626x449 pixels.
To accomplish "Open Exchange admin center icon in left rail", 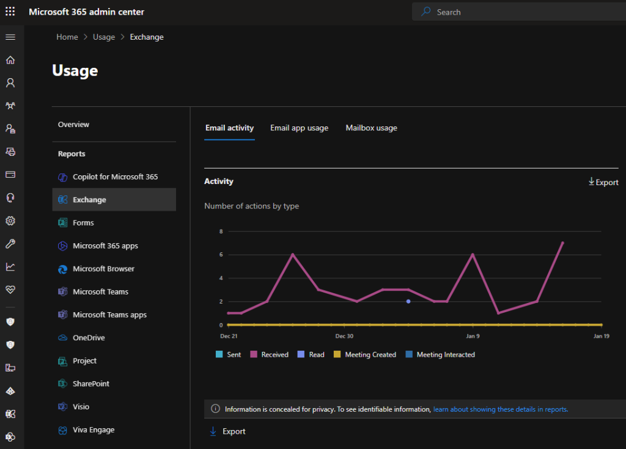I will pyautogui.click(x=10, y=414).
